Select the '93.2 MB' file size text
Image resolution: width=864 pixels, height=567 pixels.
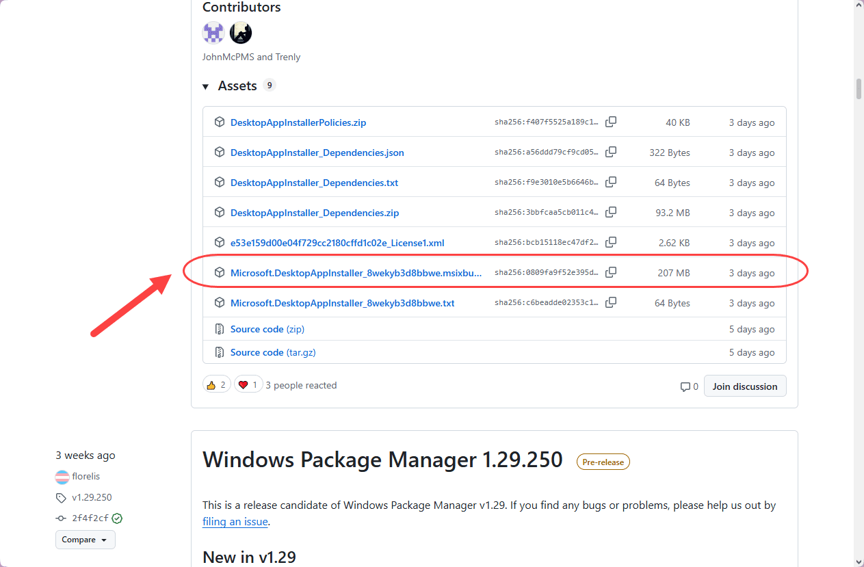click(672, 213)
